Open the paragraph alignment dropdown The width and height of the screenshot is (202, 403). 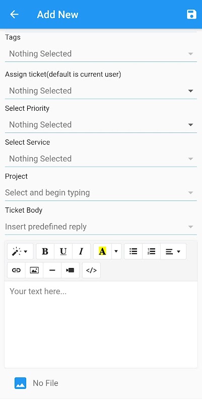point(173,251)
